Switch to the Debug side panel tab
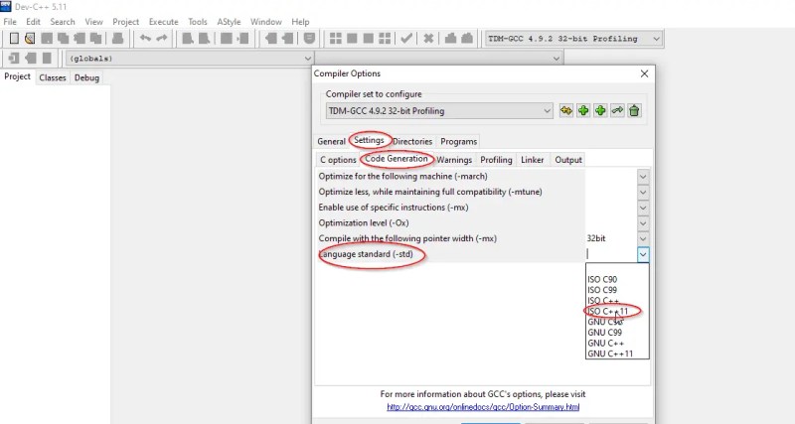 click(86, 77)
